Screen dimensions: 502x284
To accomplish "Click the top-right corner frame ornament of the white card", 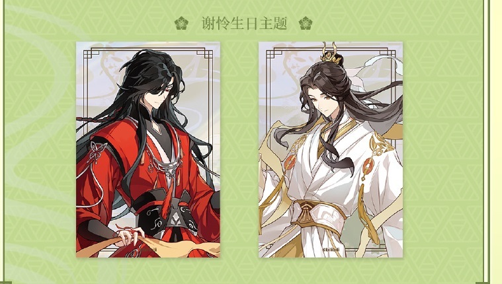I will [388, 53].
